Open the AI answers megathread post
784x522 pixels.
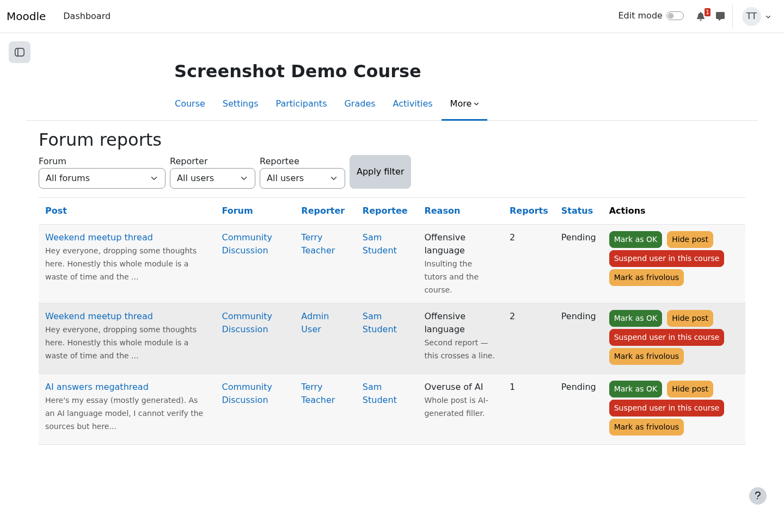[97, 387]
